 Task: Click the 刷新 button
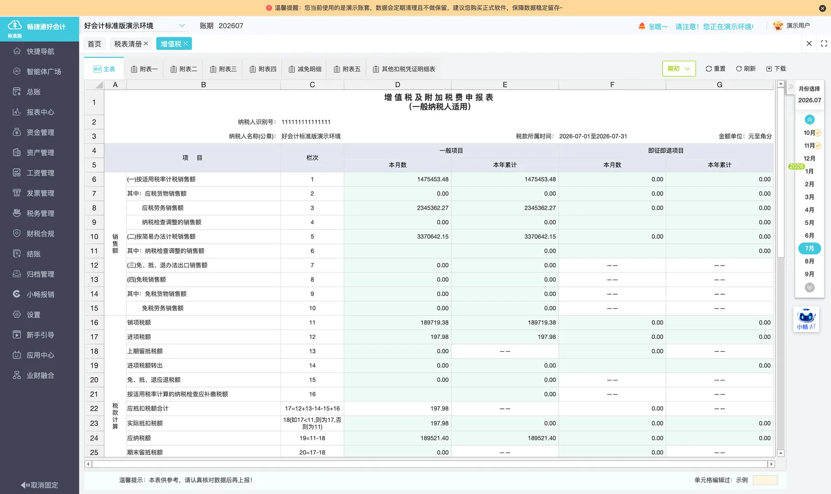click(x=746, y=68)
